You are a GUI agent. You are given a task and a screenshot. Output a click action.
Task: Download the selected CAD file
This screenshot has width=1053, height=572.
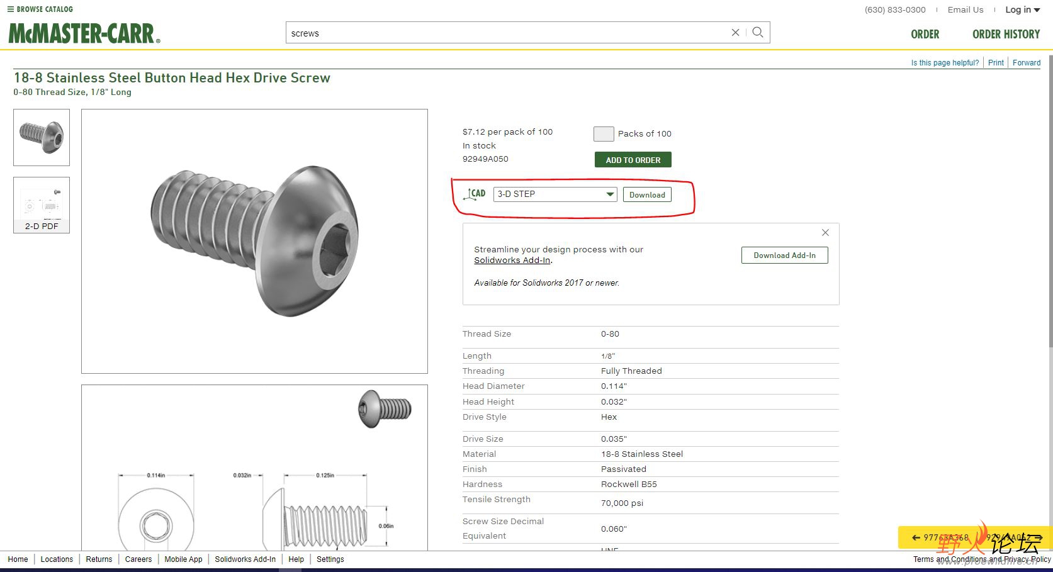point(647,194)
